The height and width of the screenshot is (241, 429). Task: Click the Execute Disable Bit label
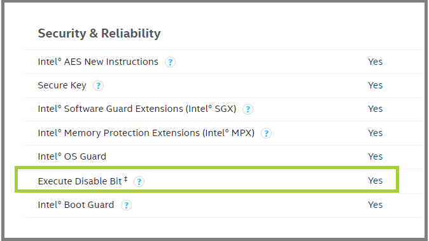click(82, 181)
